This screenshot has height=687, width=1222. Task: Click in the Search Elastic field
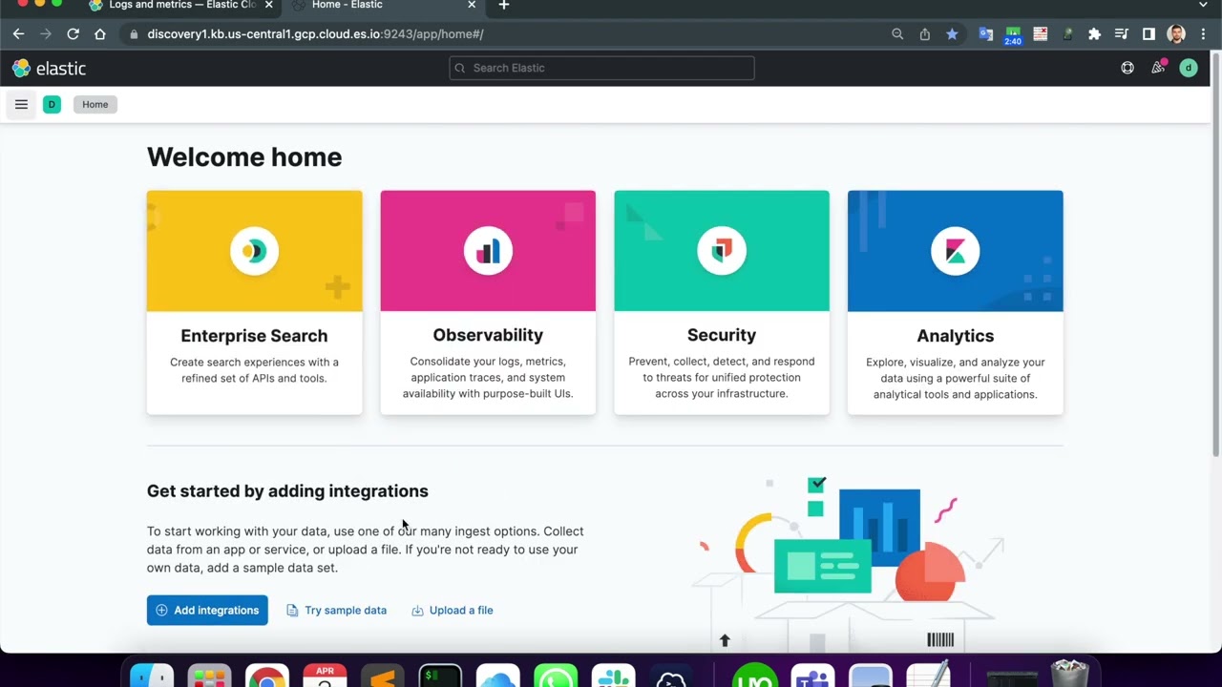pyautogui.click(x=601, y=68)
